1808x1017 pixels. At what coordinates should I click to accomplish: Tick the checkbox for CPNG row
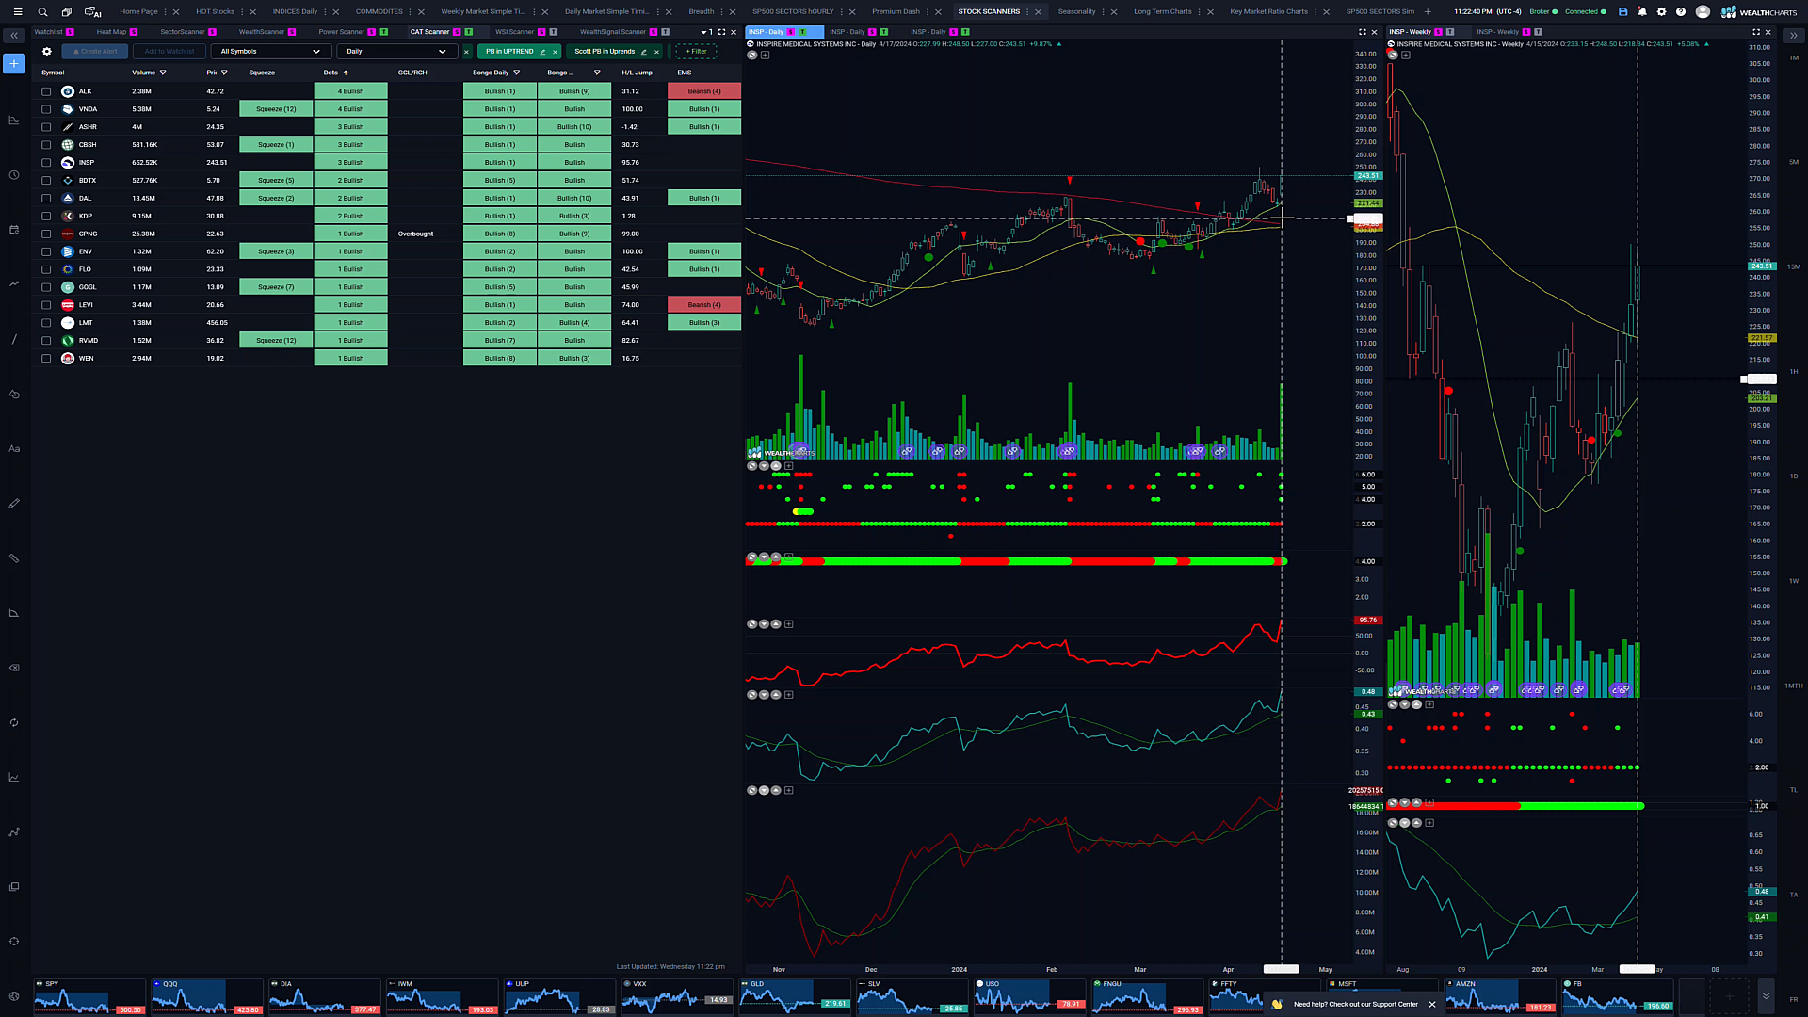tap(46, 234)
